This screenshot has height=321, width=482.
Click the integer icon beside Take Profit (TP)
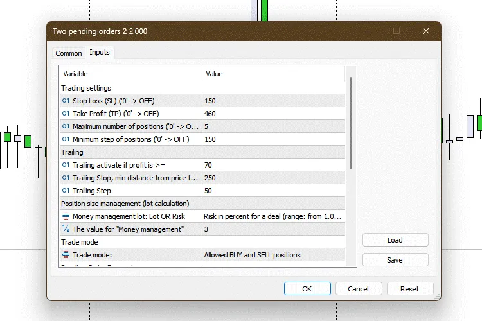pos(66,114)
